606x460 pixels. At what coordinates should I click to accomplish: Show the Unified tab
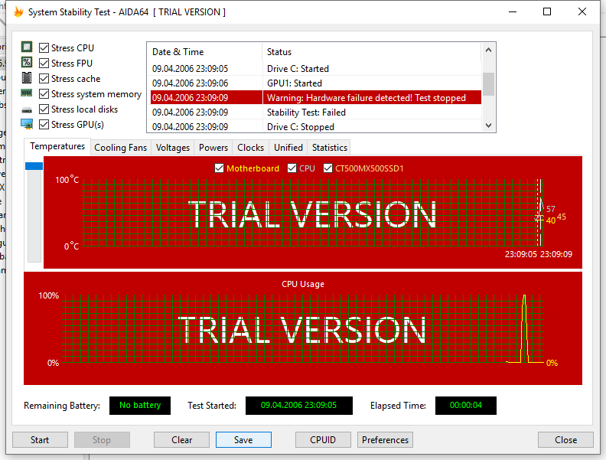[x=288, y=148]
